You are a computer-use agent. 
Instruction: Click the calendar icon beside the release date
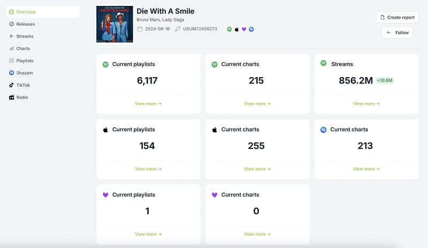pos(140,29)
